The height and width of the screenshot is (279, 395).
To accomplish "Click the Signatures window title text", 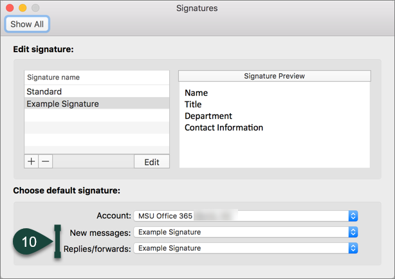I will coord(197,8).
